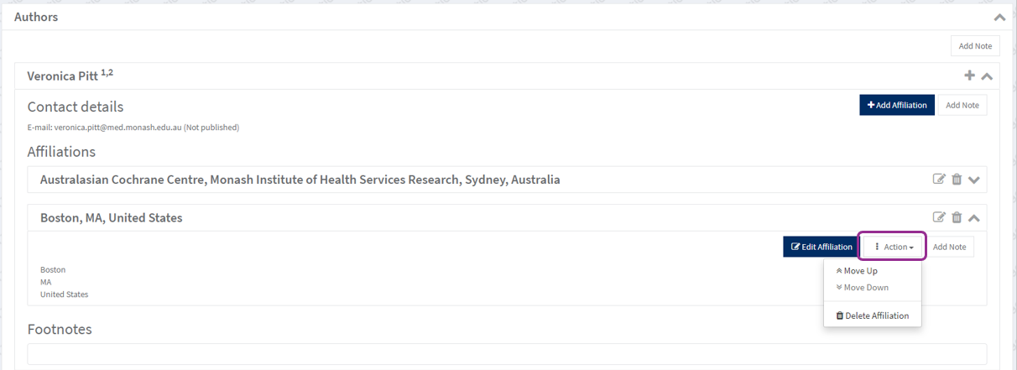This screenshot has width=1017, height=370.
Task: Click the Edit Affiliation button
Action: click(x=821, y=247)
